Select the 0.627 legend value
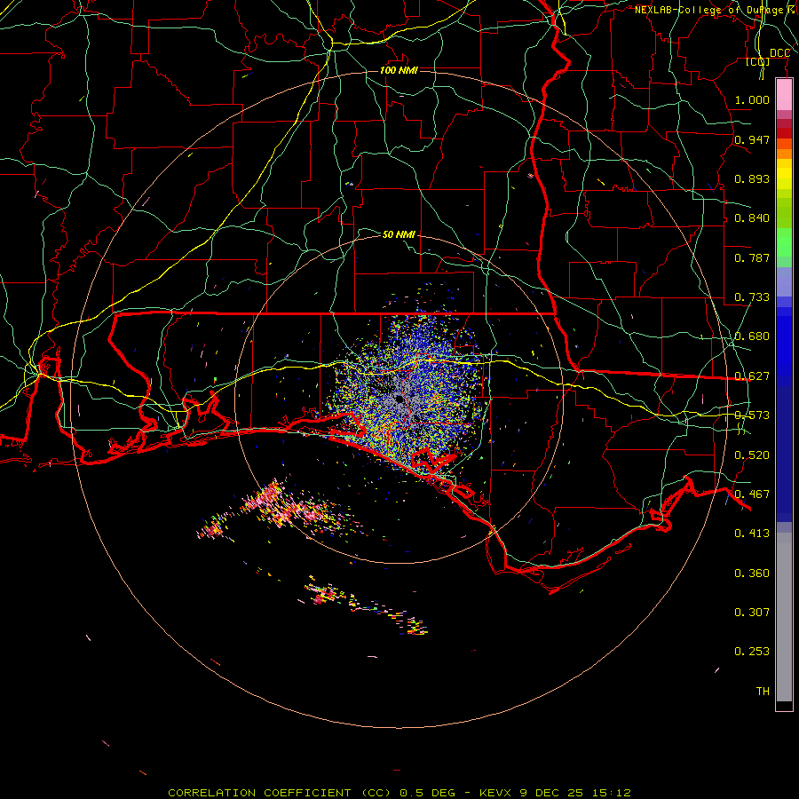799x799 pixels. 752,376
